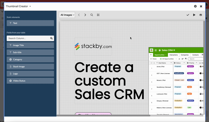The width and height of the screenshot is (209, 122).
Task: Click the stackby.com logo on canvas
Action: click(93, 46)
